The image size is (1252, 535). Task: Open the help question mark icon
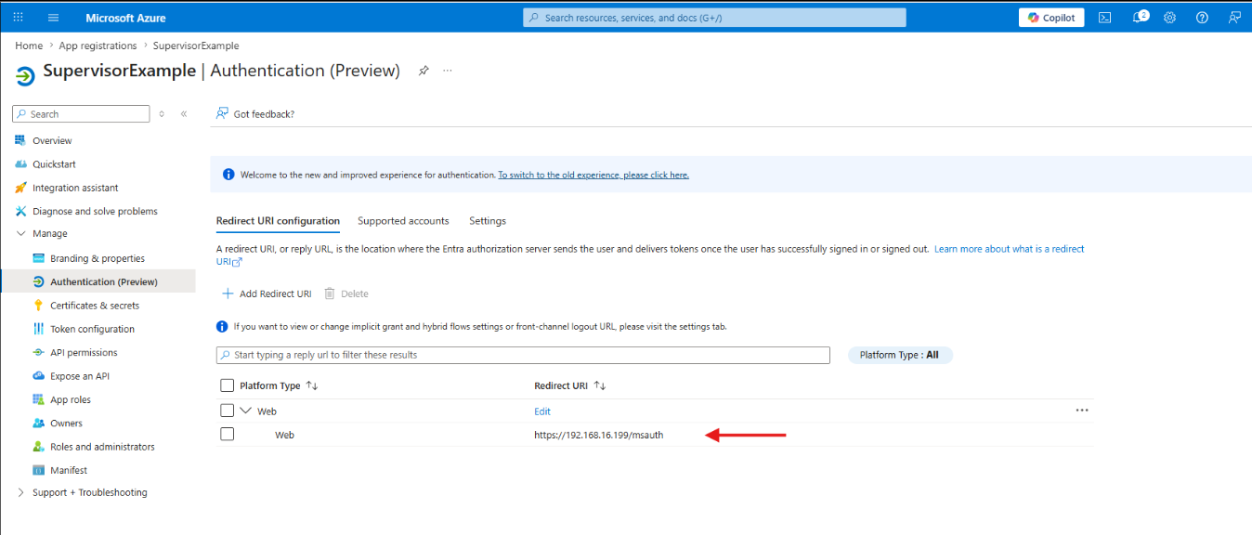(x=1202, y=18)
